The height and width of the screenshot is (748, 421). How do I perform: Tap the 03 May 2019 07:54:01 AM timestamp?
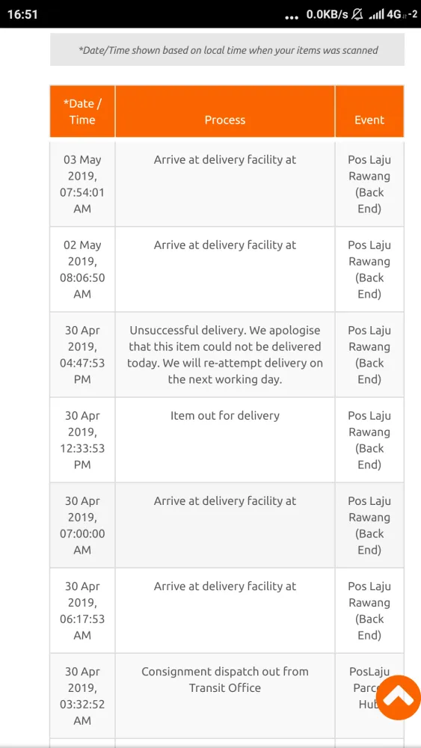(x=82, y=184)
